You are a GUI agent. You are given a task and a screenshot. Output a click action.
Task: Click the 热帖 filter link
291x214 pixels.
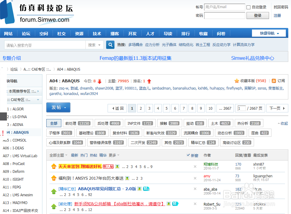[x=93, y=155]
